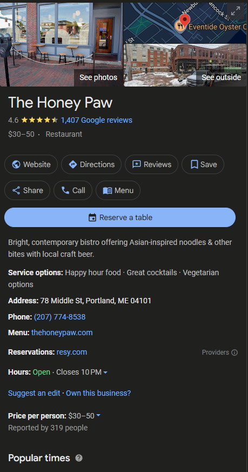Expand the Price per person dropdown
This screenshot has width=248, height=472.
pyautogui.click(x=98, y=416)
